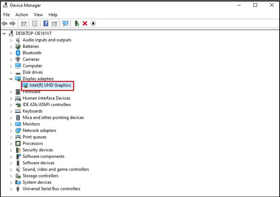Select the Processors label
Screen dimensions: 280x197
33,143
